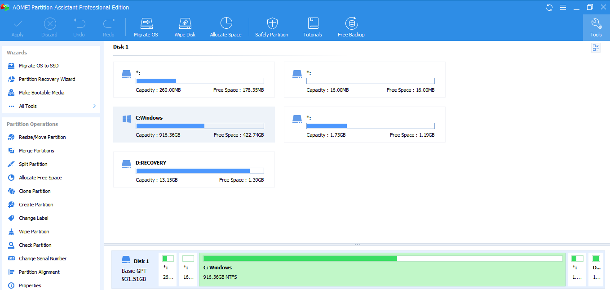
Task: Click the refresh icon in title bar
Action: tap(549, 8)
